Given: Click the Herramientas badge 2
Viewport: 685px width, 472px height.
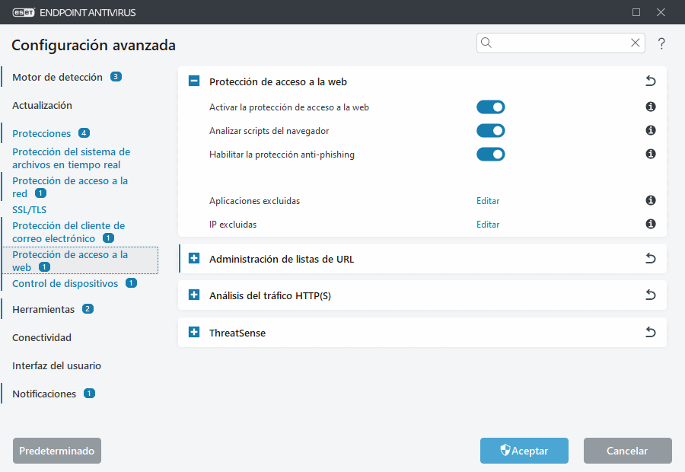Looking at the screenshot, I should (x=88, y=308).
